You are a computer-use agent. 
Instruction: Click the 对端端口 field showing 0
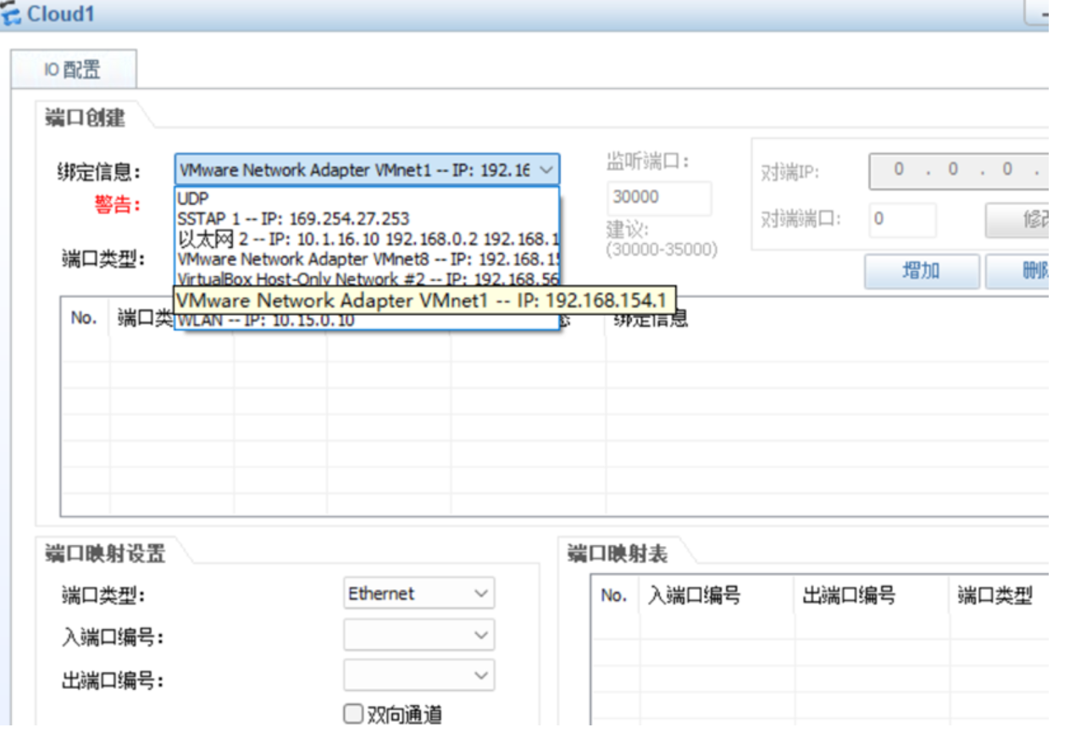pos(903,220)
